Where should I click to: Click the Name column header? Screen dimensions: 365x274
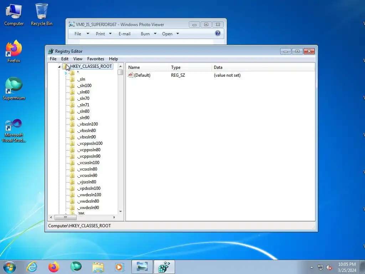coord(148,67)
